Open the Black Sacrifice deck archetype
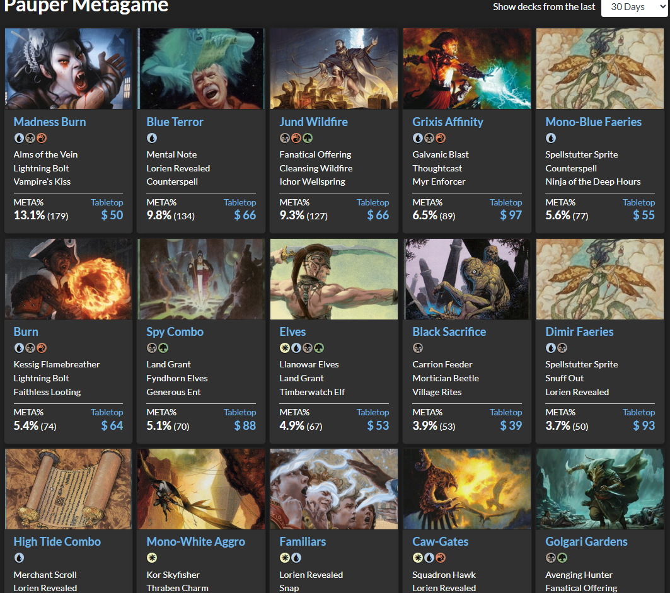Screen dimensions: 670x593 (449, 331)
